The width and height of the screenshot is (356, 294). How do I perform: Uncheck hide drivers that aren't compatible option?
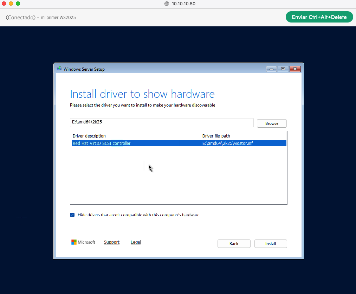point(72,215)
